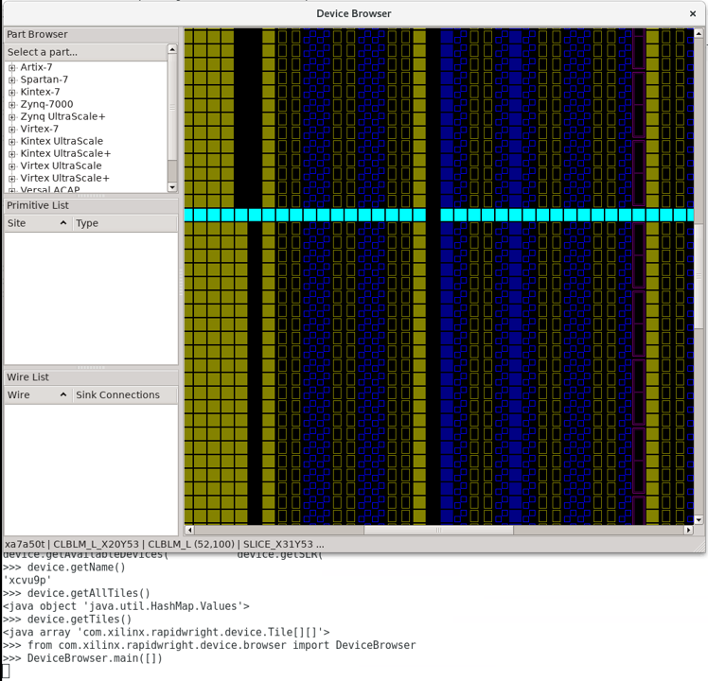Expand the Zynq UltraScale+ tree node
The image size is (708, 681).
click(12, 117)
